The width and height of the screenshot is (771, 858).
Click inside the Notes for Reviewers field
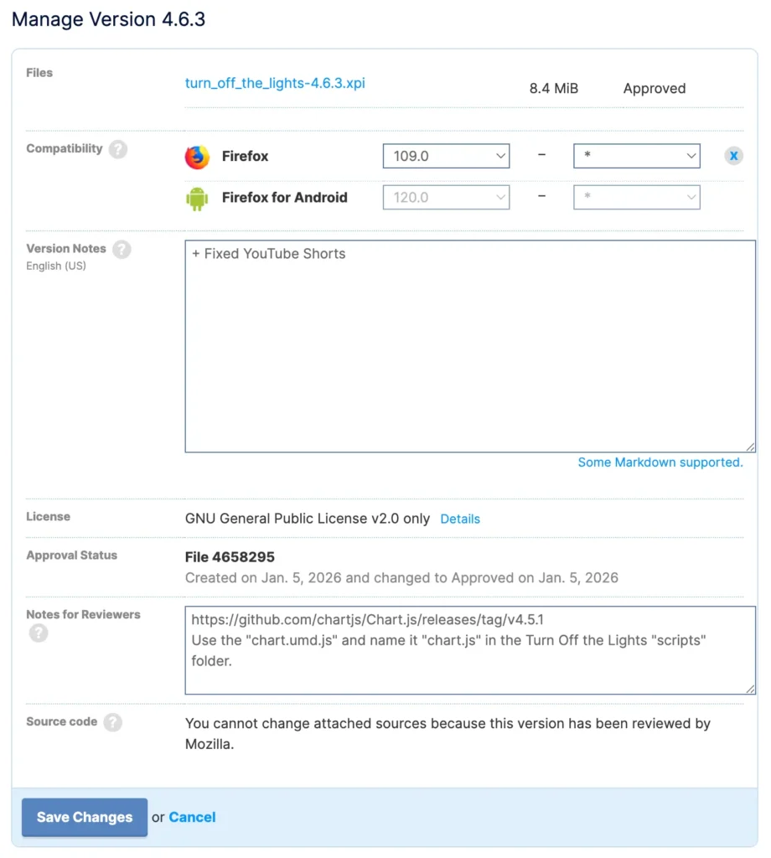[x=469, y=650]
